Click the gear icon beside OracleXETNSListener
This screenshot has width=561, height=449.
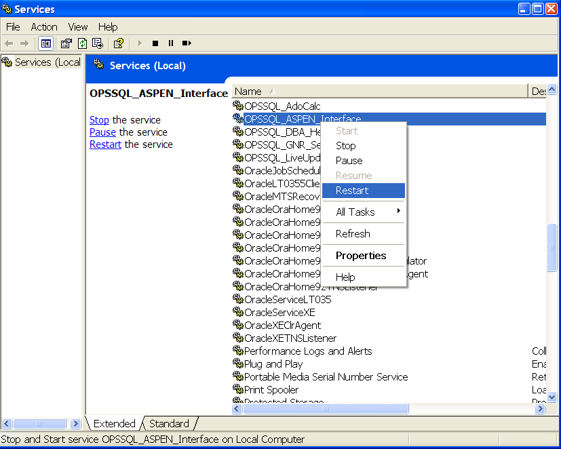coord(238,337)
